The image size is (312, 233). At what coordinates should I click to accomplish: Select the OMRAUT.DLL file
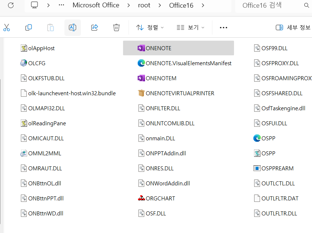pyautogui.click(x=41, y=169)
